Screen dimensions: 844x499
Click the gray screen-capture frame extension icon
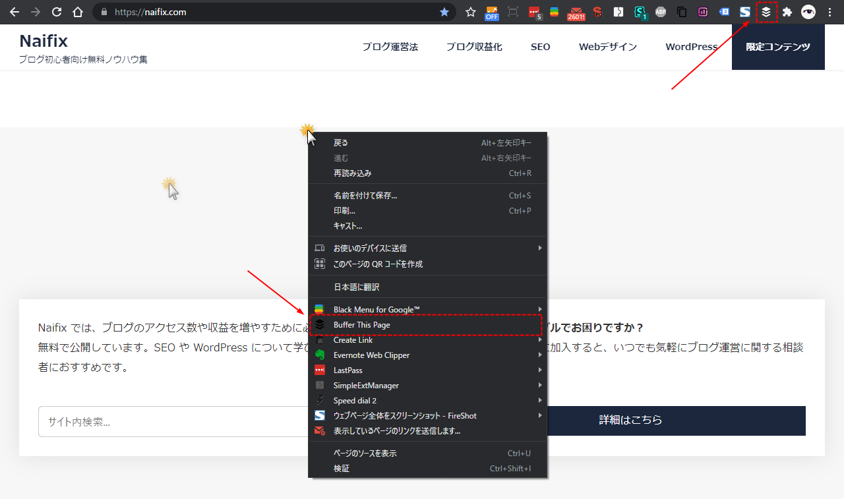513,12
